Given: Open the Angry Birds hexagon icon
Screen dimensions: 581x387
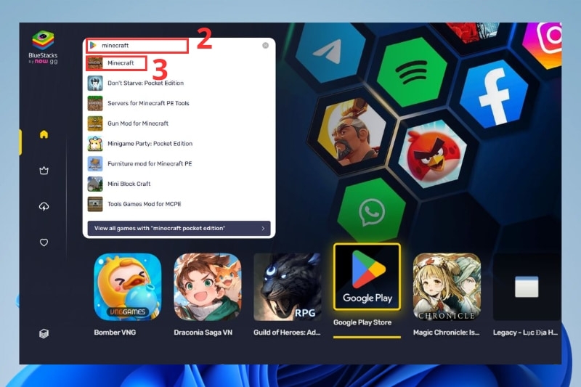Looking at the screenshot, I should [432, 154].
